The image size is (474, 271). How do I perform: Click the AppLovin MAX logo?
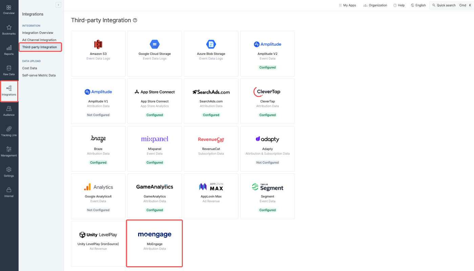pos(211,187)
